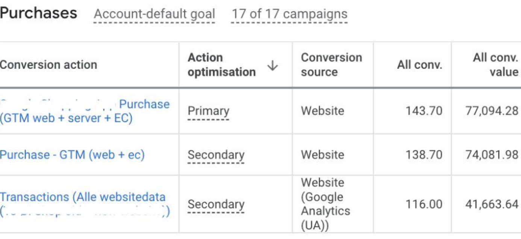The image size is (521, 239).
Task: Sort by the All conv. value column header
Action: 495,65
